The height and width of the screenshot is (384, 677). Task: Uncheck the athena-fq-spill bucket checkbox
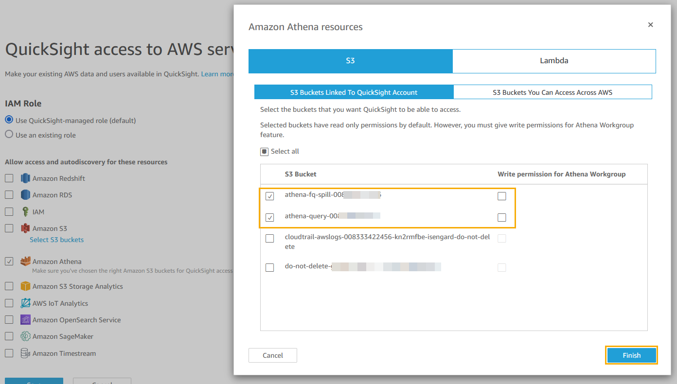[x=269, y=196]
